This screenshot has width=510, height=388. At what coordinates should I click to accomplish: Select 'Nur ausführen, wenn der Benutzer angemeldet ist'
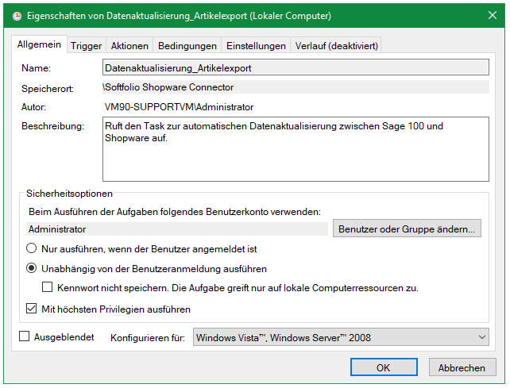[x=33, y=248]
